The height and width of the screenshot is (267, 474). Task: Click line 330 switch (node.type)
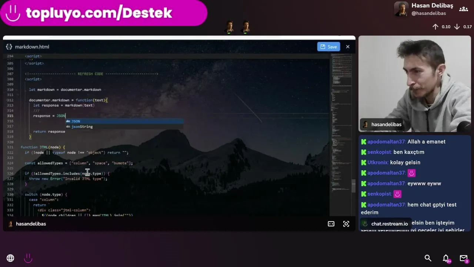click(x=46, y=195)
